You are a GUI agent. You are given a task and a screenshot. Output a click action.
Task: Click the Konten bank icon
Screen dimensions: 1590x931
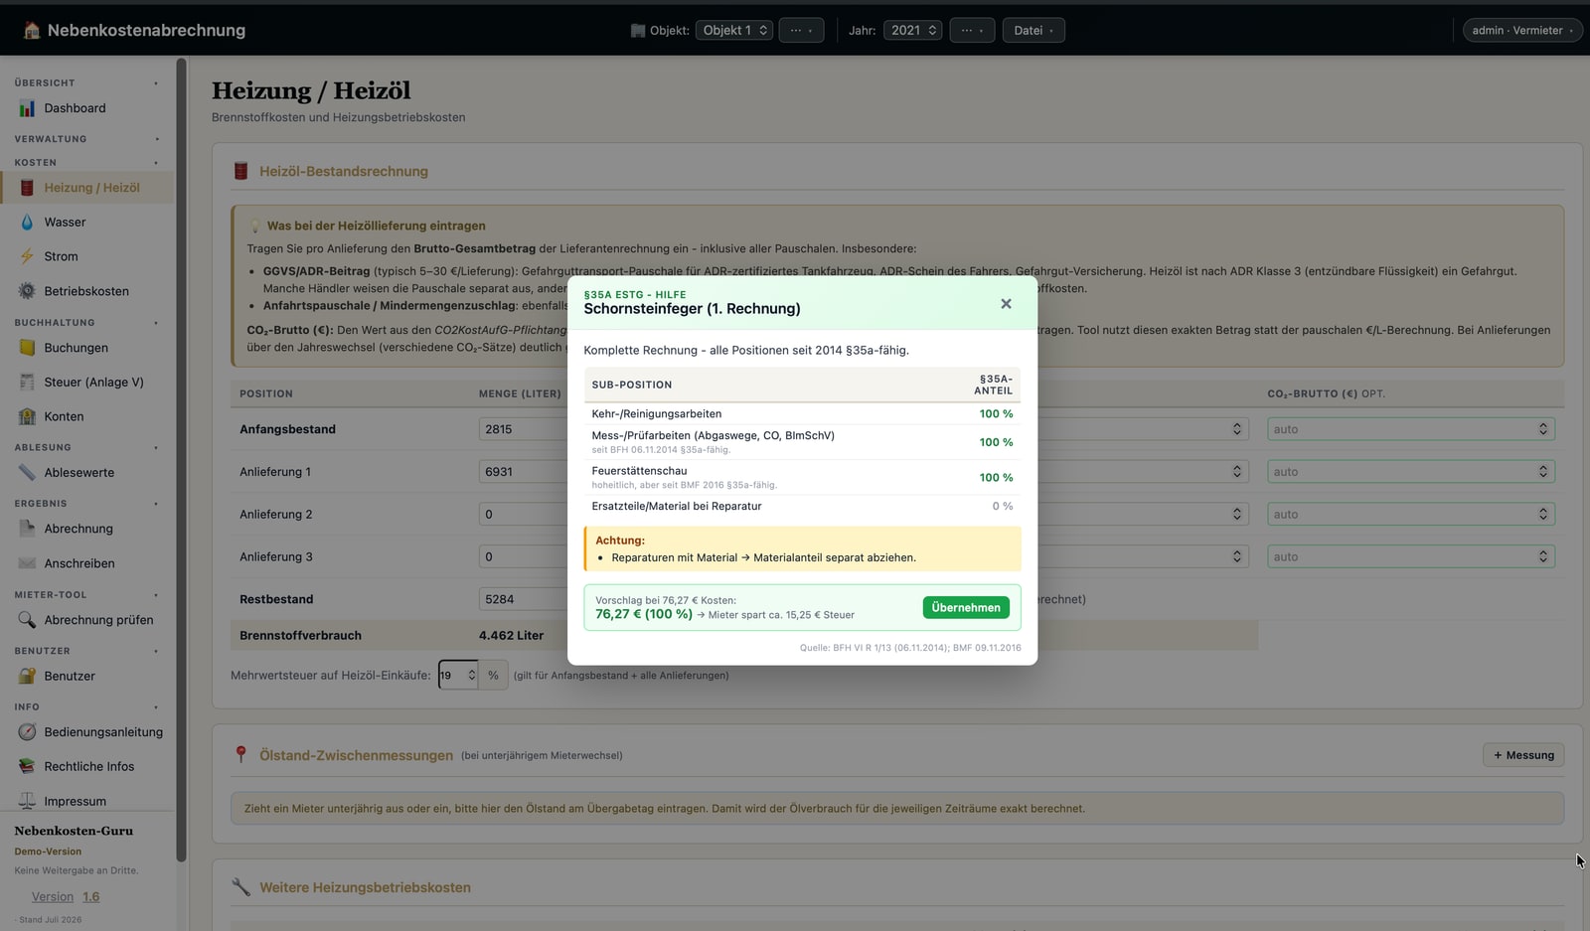click(27, 416)
